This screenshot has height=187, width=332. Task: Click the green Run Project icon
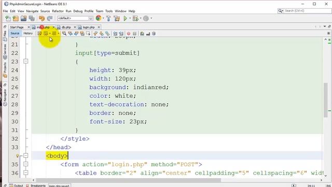125,19
